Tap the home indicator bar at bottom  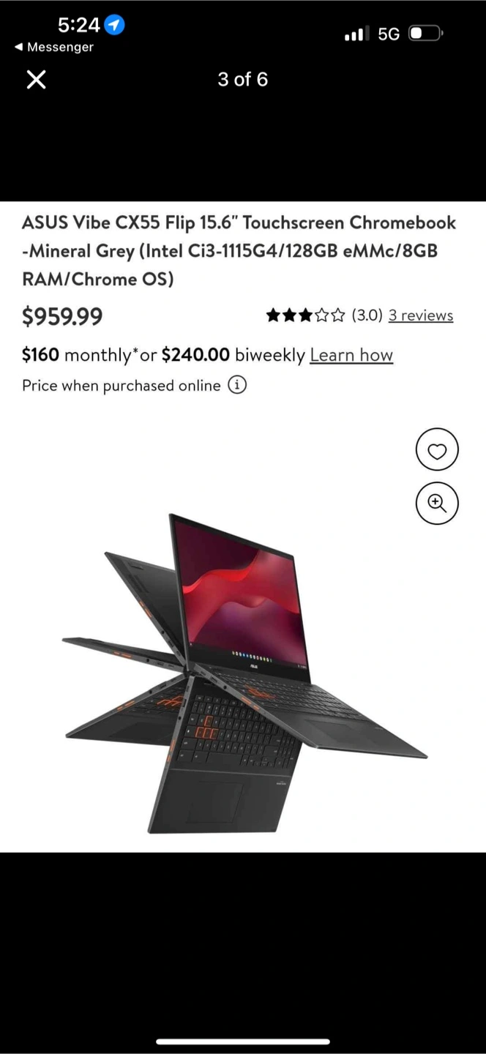click(x=243, y=1042)
